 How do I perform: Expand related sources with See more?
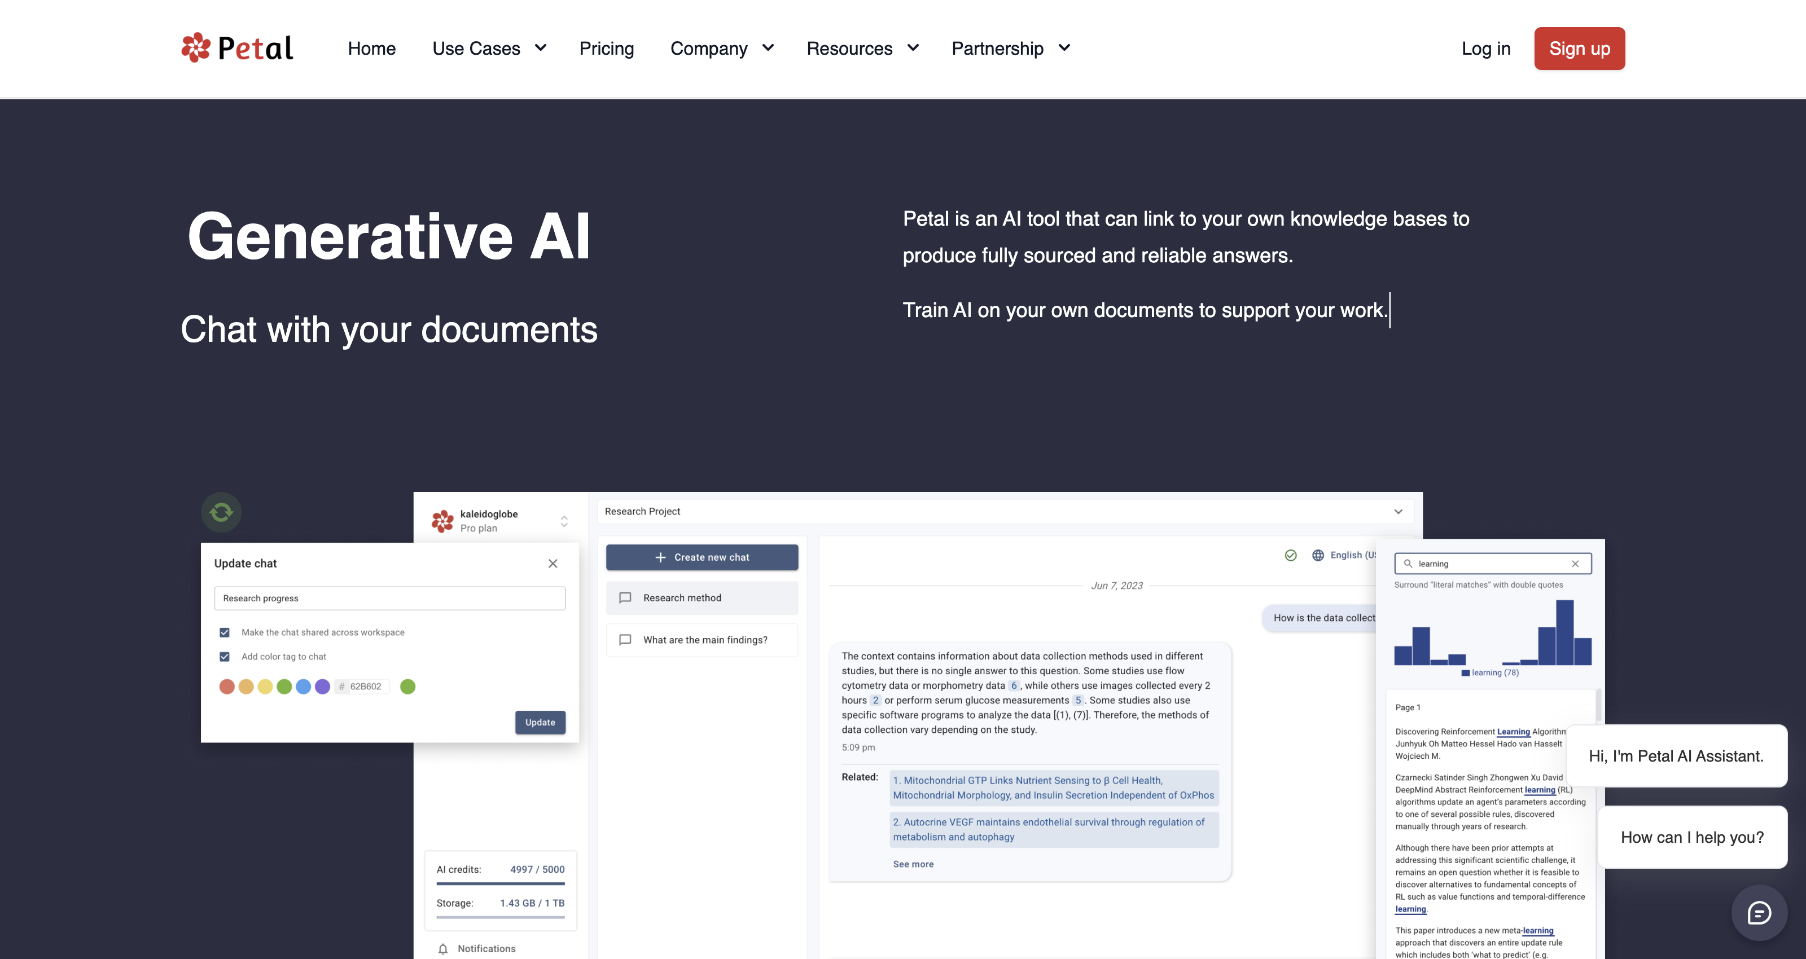pos(914,864)
